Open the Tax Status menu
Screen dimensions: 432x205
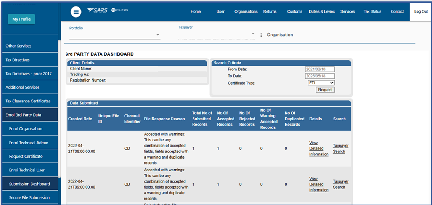(372, 11)
